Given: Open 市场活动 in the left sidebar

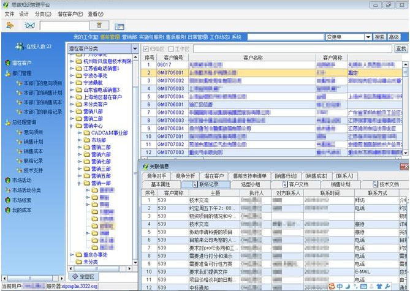Looking at the screenshot, I should 21,180.
